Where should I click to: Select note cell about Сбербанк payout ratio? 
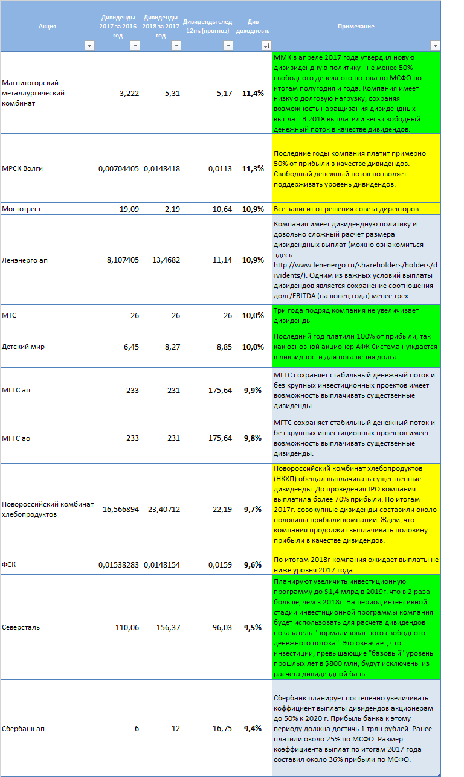pyautogui.click(x=356, y=729)
